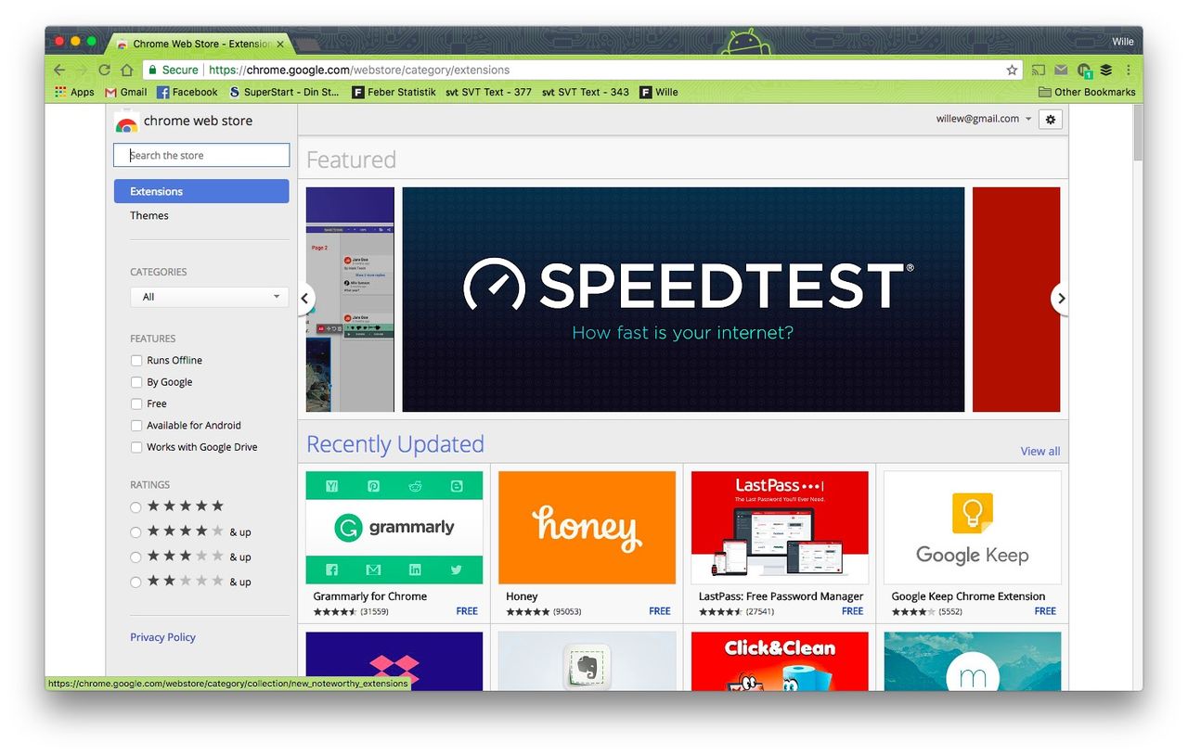This screenshot has height=755, width=1188.
Task: Open the Apps bookmark shortcut
Action: [x=74, y=92]
